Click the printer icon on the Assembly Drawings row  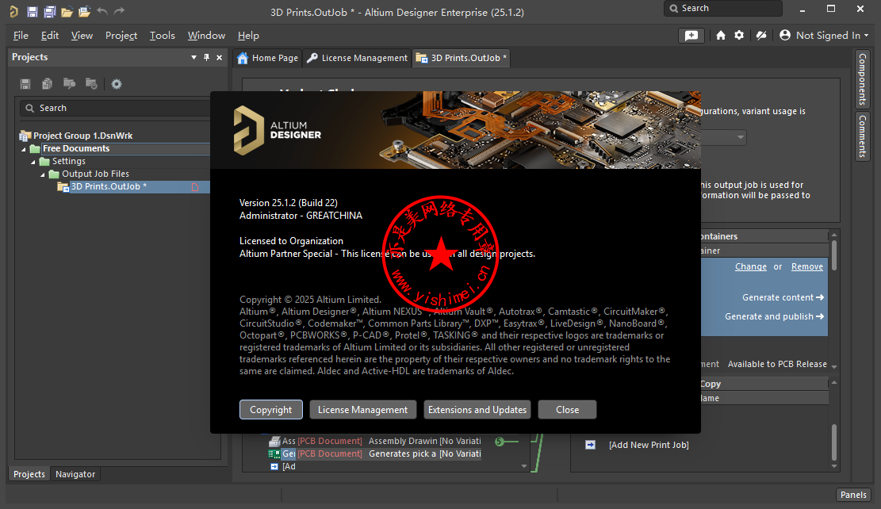274,442
